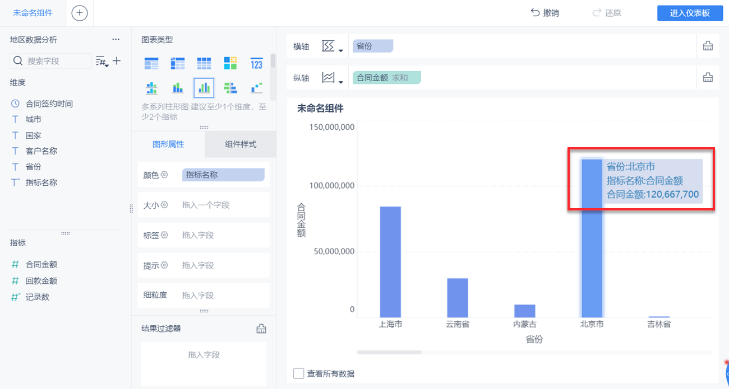729x389 pixels.
Task: Click the chart horizontal scrollbar
Action: (x=389, y=352)
